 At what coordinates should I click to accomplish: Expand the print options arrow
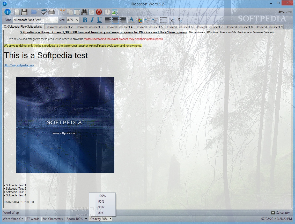[x=56, y=12]
